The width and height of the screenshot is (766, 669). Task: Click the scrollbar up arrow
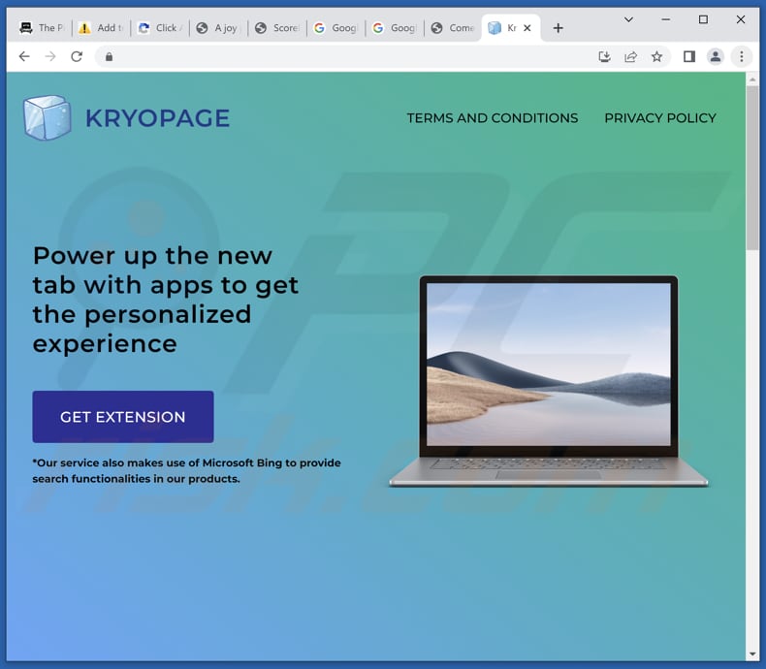[x=752, y=80]
